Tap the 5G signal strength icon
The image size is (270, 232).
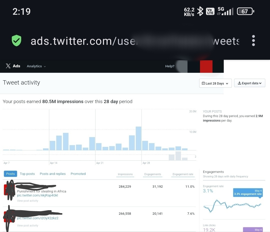[x=225, y=11]
